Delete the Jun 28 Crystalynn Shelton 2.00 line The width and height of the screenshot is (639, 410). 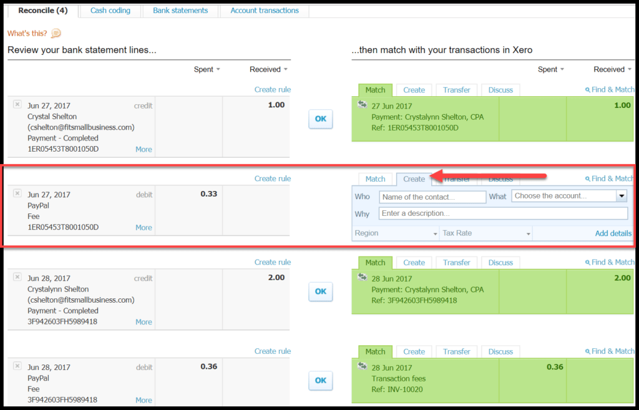[17, 277]
